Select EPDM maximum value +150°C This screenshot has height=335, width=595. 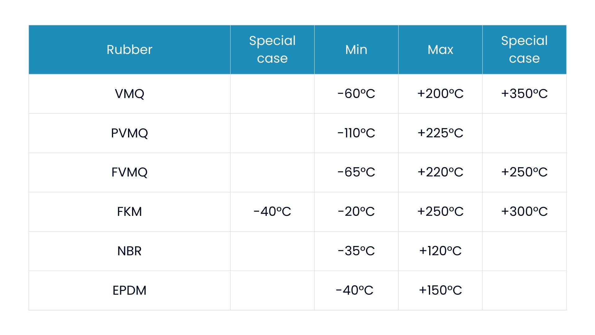pos(440,290)
